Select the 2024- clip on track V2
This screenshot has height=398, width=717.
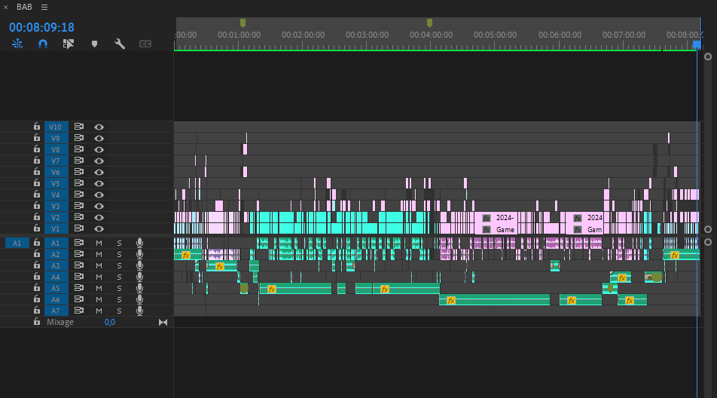496,218
